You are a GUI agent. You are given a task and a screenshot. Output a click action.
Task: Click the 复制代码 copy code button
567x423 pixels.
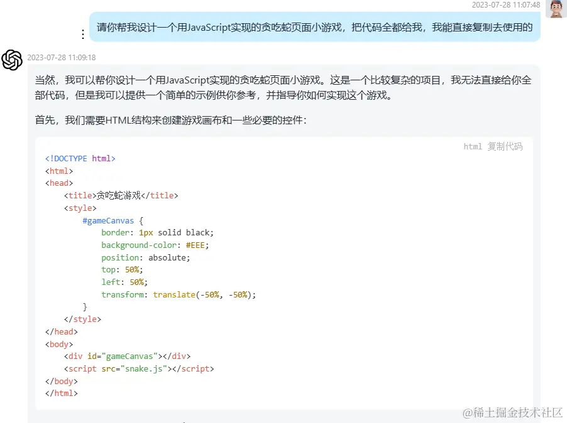pyautogui.click(x=505, y=146)
